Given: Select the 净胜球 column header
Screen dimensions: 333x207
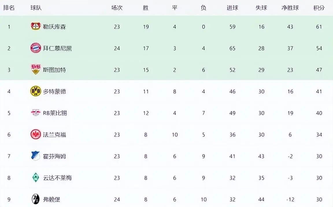Looking at the screenshot, I should (x=290, y=8).
